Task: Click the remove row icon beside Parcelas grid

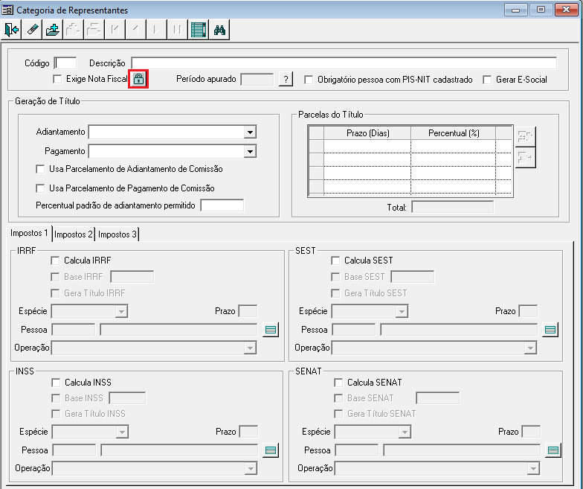Action: 525,158
